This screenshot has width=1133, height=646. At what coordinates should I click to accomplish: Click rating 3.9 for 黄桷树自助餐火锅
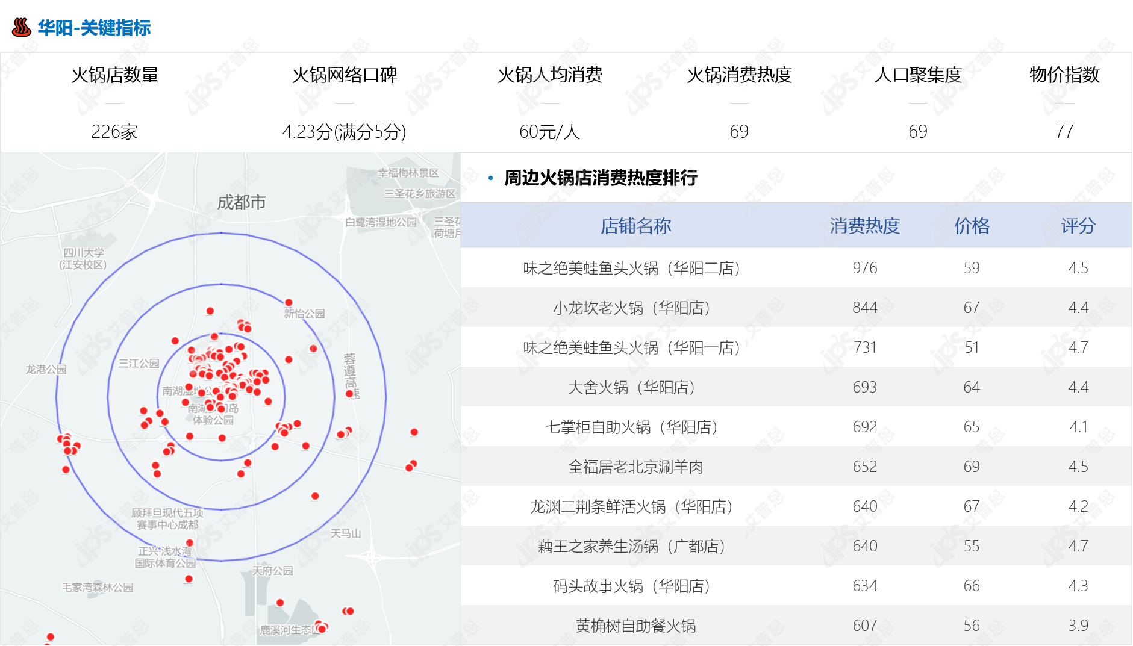click(1078, 626)
